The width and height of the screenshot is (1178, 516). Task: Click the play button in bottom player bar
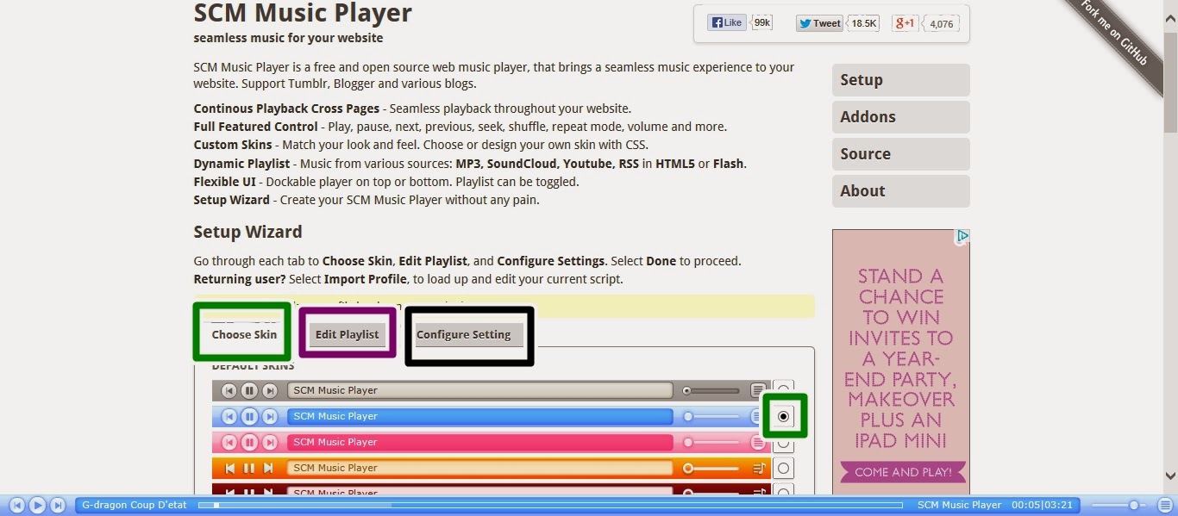coord(37,506)
